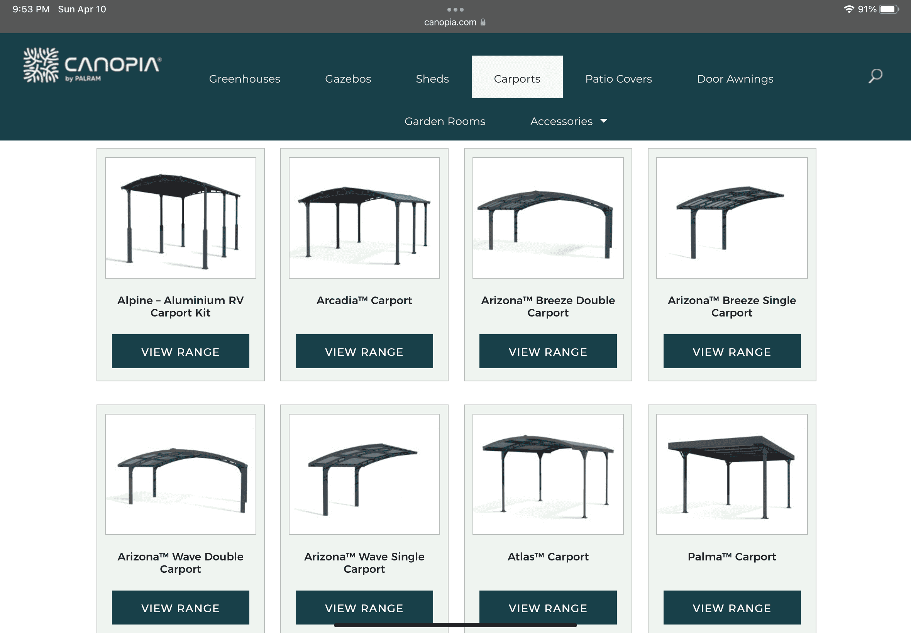Open the Arcadia Carport product image

(364, 218)
